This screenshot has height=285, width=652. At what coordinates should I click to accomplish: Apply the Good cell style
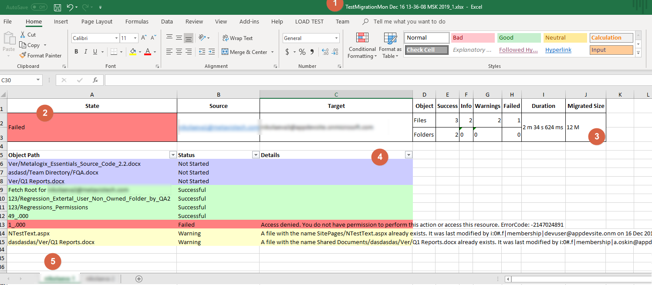518,38
